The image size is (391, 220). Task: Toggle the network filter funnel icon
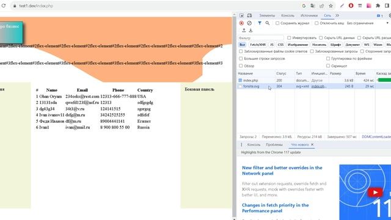[x=260, y=23]
